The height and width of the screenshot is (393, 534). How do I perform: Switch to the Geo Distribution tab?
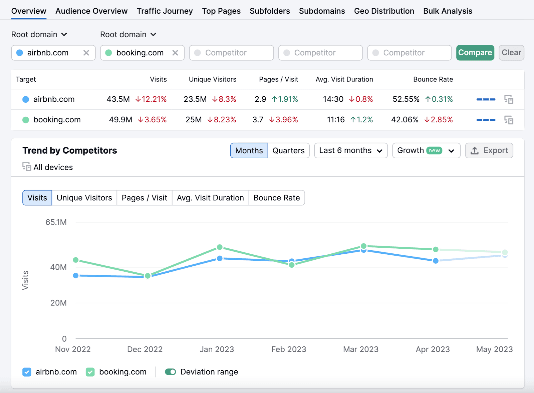point(384,11)
